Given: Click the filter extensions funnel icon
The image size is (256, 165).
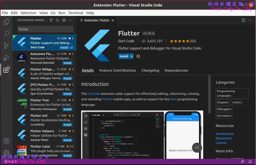Looking at the screenshot, I should (x=51, y=21).
